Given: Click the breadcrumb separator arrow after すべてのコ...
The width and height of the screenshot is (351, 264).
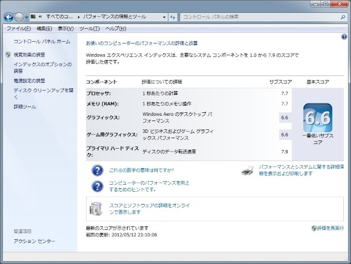Looking at the screenshot, I should click(78, 17).
